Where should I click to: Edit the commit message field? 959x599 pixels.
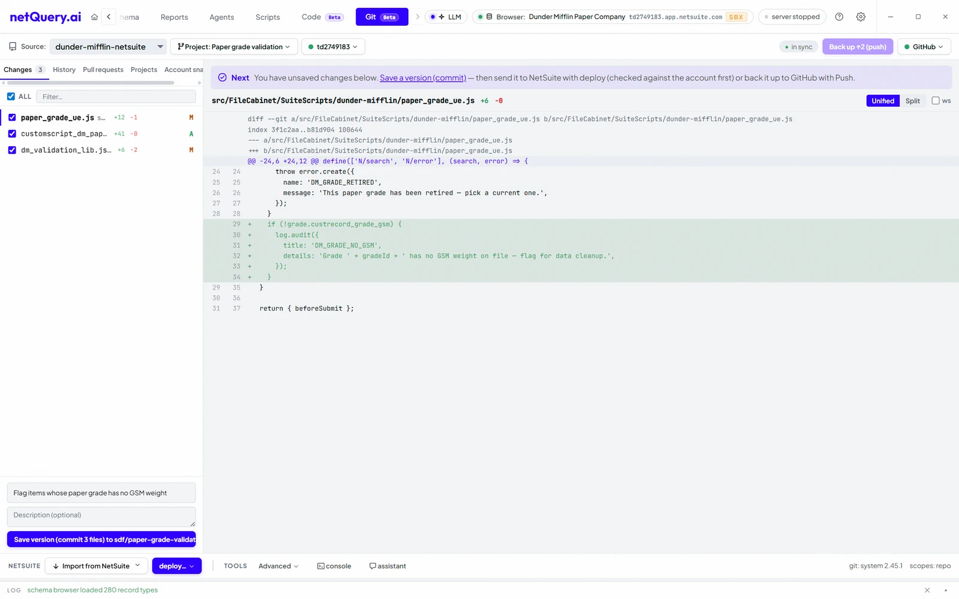(101, 493)
